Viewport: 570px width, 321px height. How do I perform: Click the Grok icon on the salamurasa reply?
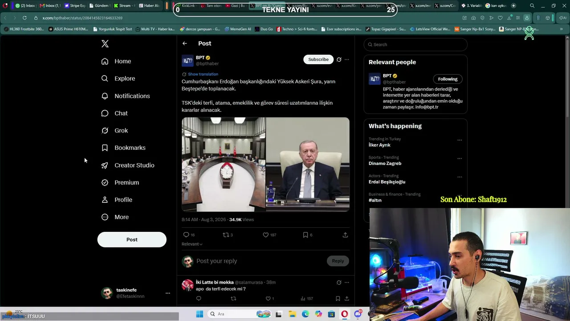[339, 282]
